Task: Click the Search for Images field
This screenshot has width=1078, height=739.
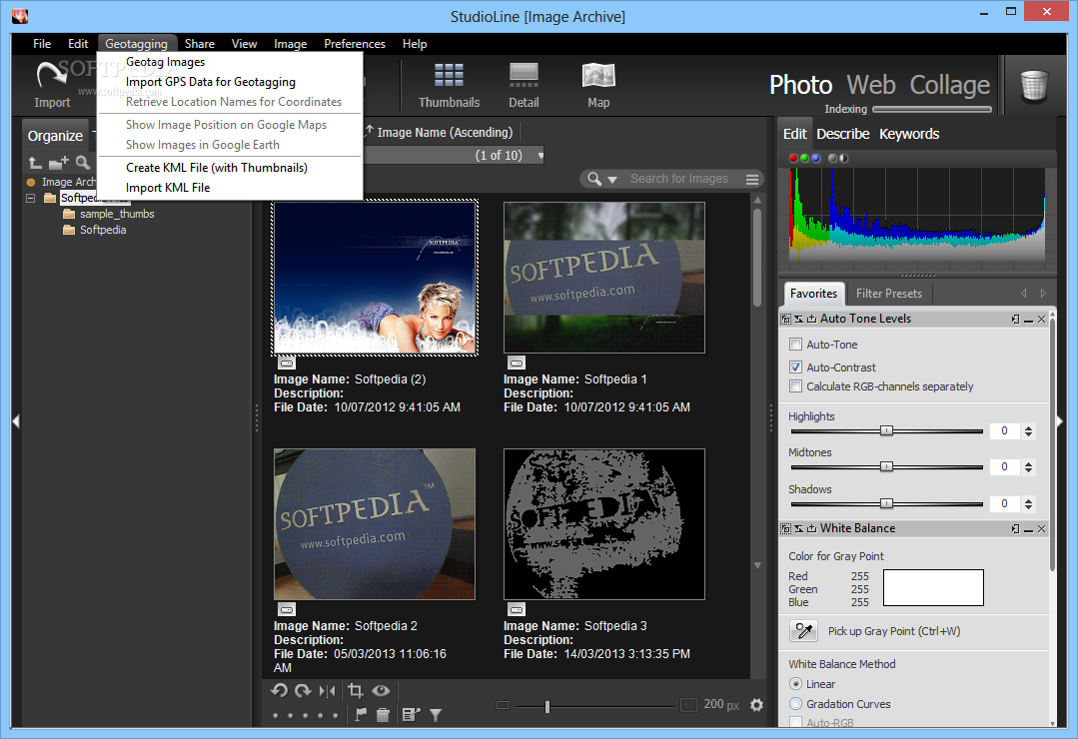Action: [x=679, y=179]
